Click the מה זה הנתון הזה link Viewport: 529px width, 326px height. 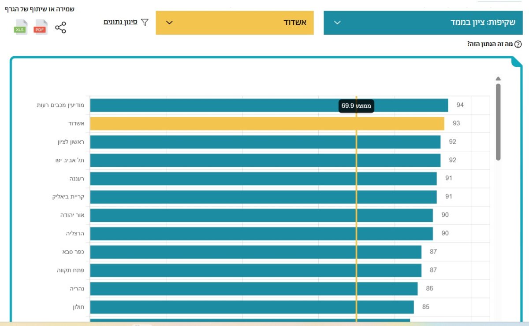490,44
